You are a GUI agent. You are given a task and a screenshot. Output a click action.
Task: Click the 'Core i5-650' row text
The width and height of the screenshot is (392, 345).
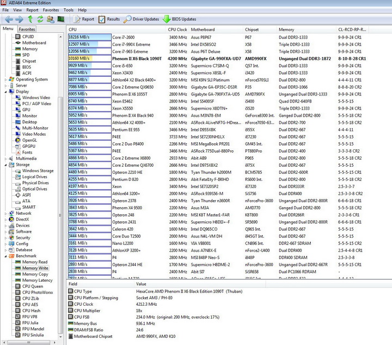pyautogui.click(x=122, y=65)
